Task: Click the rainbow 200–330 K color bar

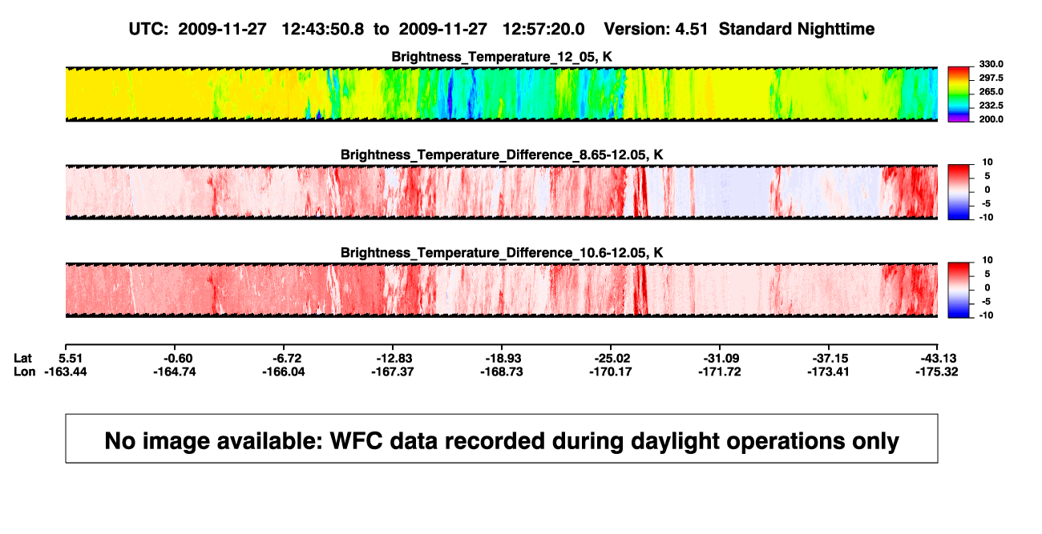Action: click(x=959, y=94)
